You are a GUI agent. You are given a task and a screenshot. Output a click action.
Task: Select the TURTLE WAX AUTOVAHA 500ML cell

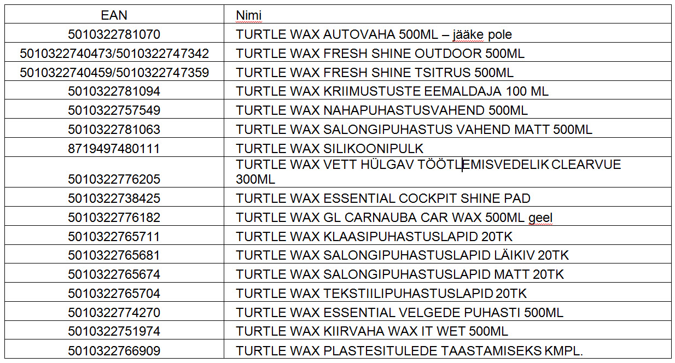pos(447,34)
